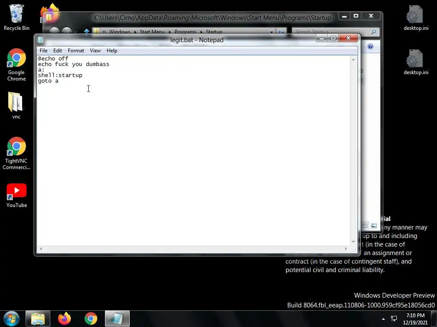Click the Notepad taskbar button
437x327 pixels.
[117, 318]
